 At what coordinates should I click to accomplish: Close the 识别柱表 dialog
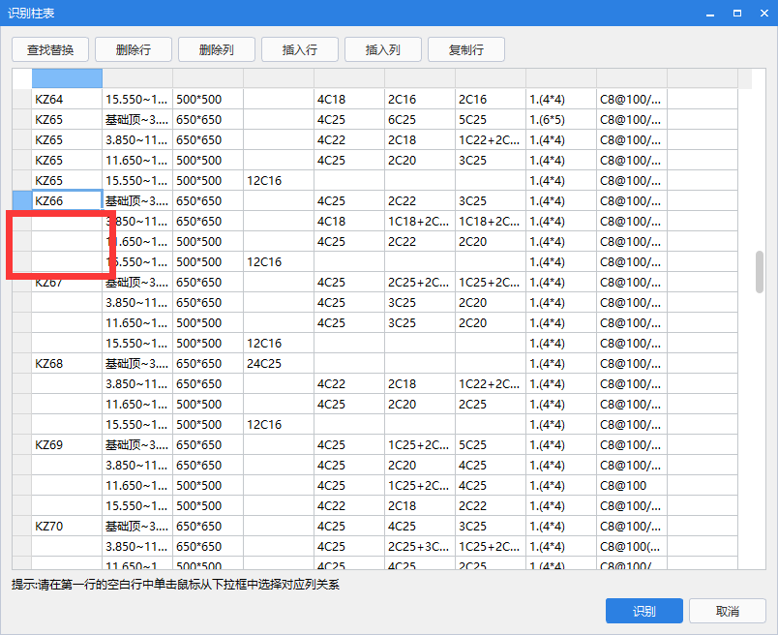(764, 14)
